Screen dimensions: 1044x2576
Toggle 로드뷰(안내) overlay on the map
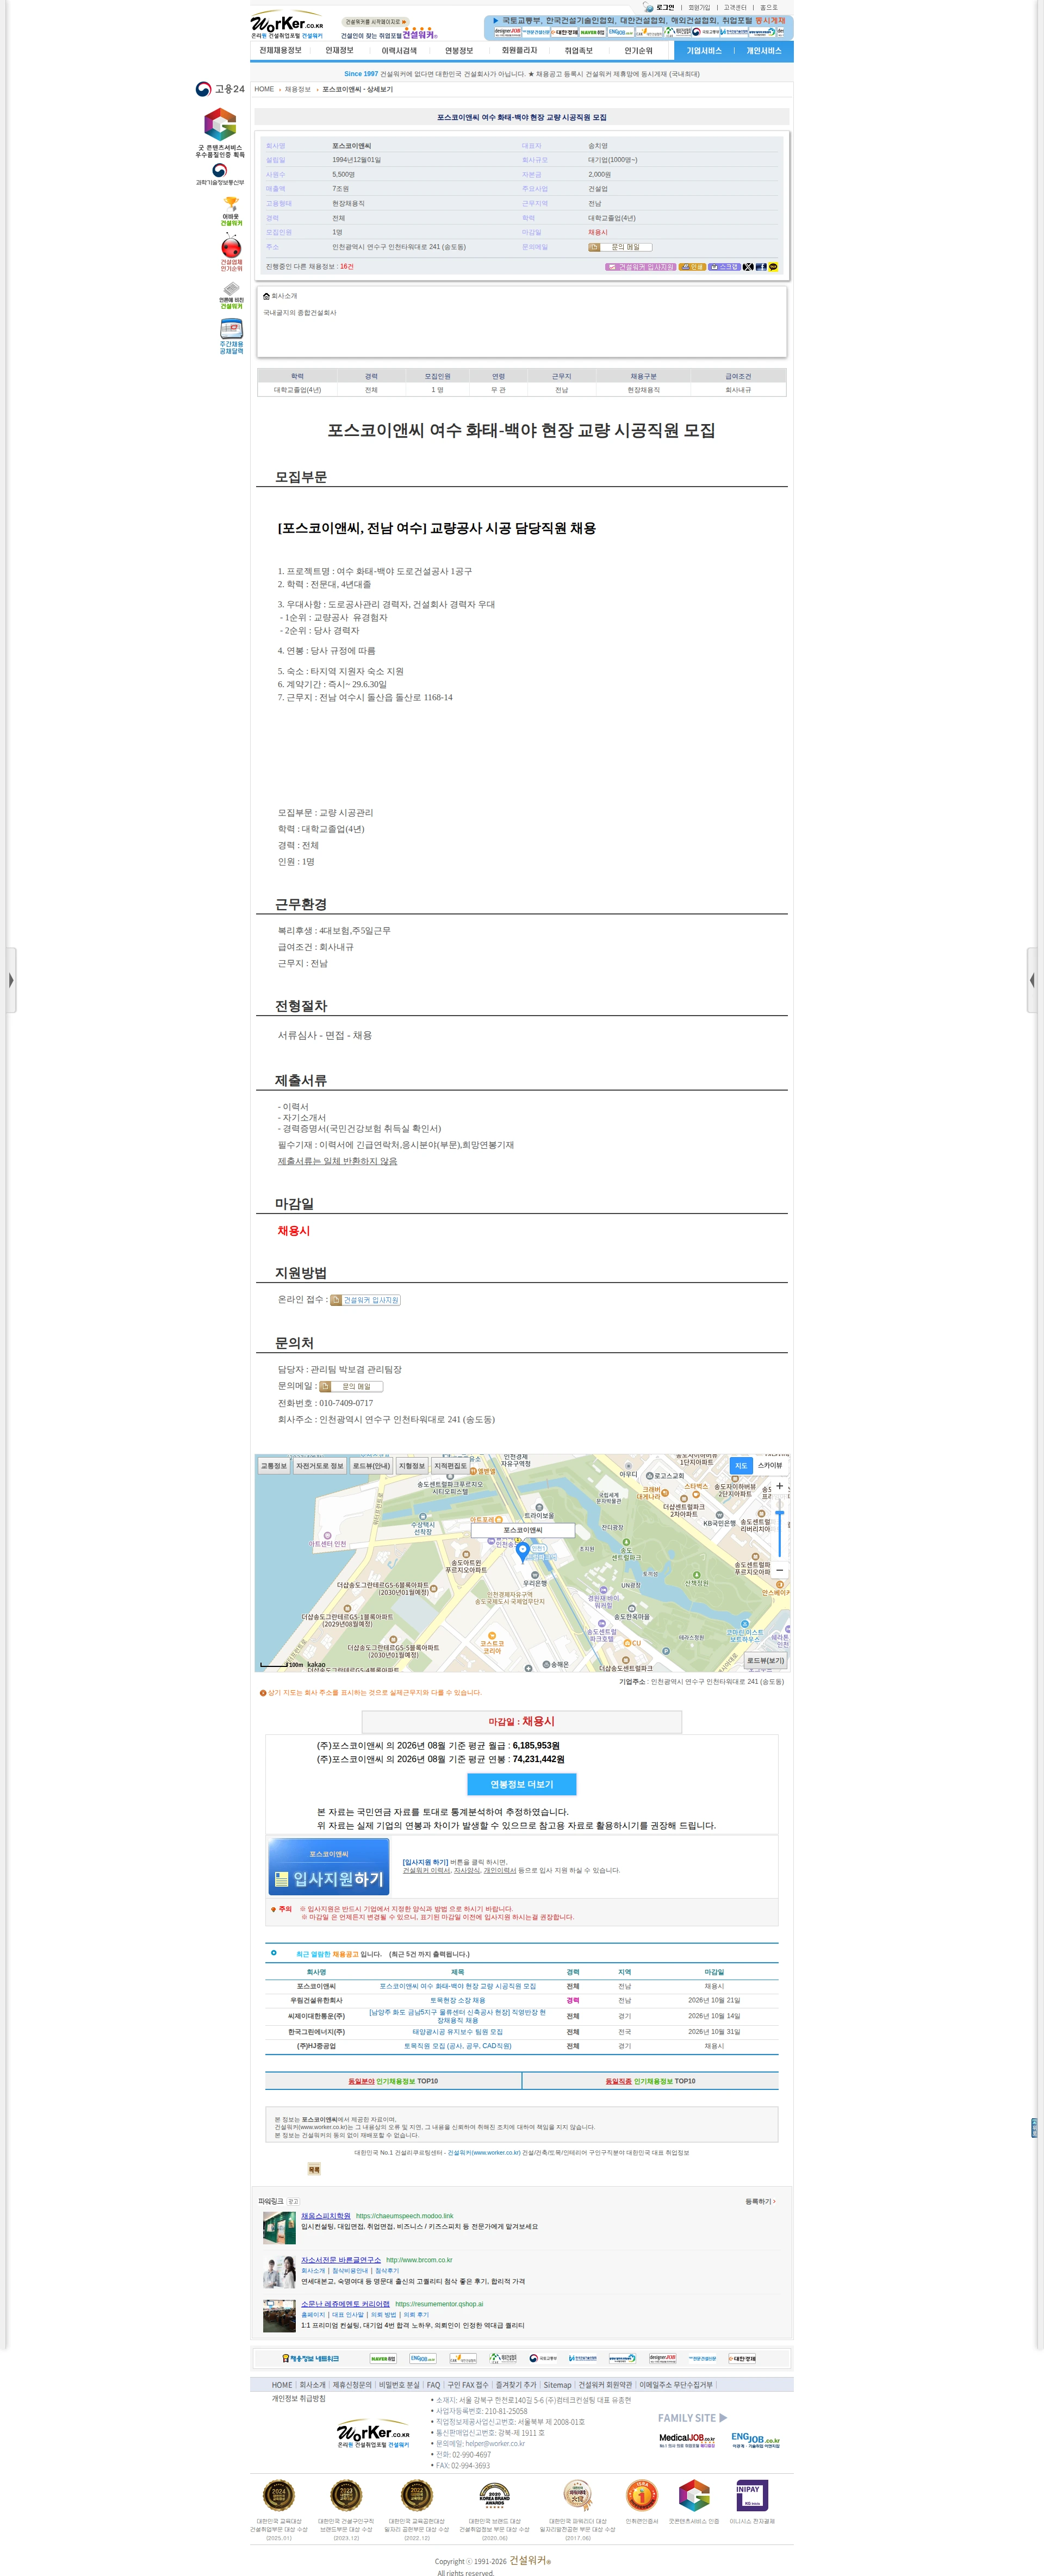(371, 1466)
